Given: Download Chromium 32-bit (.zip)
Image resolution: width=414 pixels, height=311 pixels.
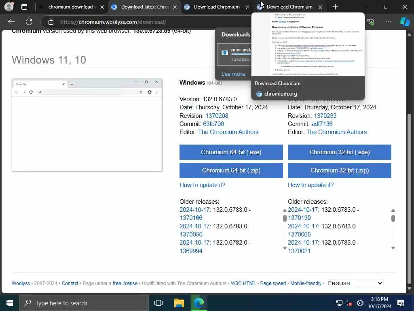Looking at the screenshot, I should tap(339, 170).
